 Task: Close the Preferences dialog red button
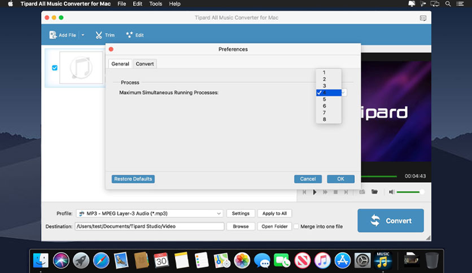coord(111,49)
